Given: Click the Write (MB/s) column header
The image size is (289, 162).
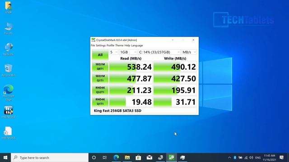Looking at the screenshot, I should 175,58.
